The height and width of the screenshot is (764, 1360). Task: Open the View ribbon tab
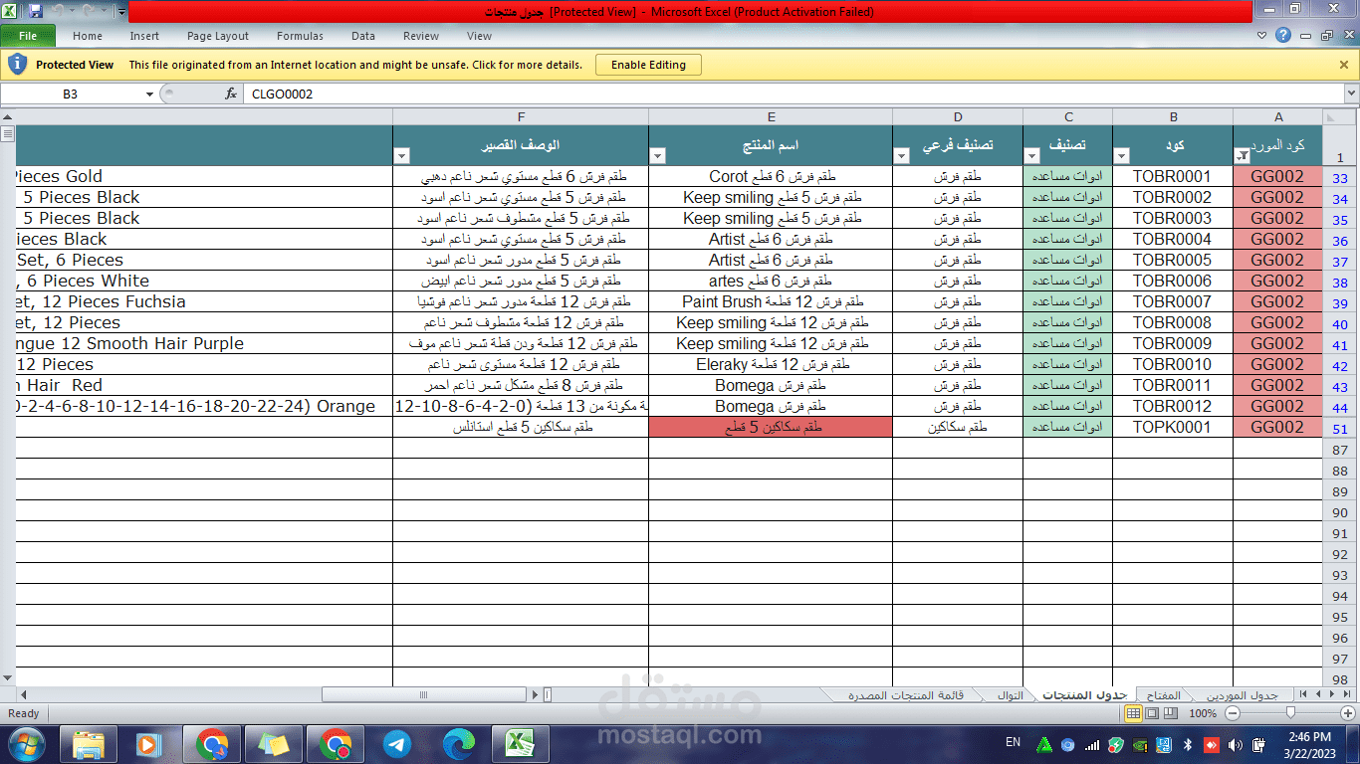479,36
